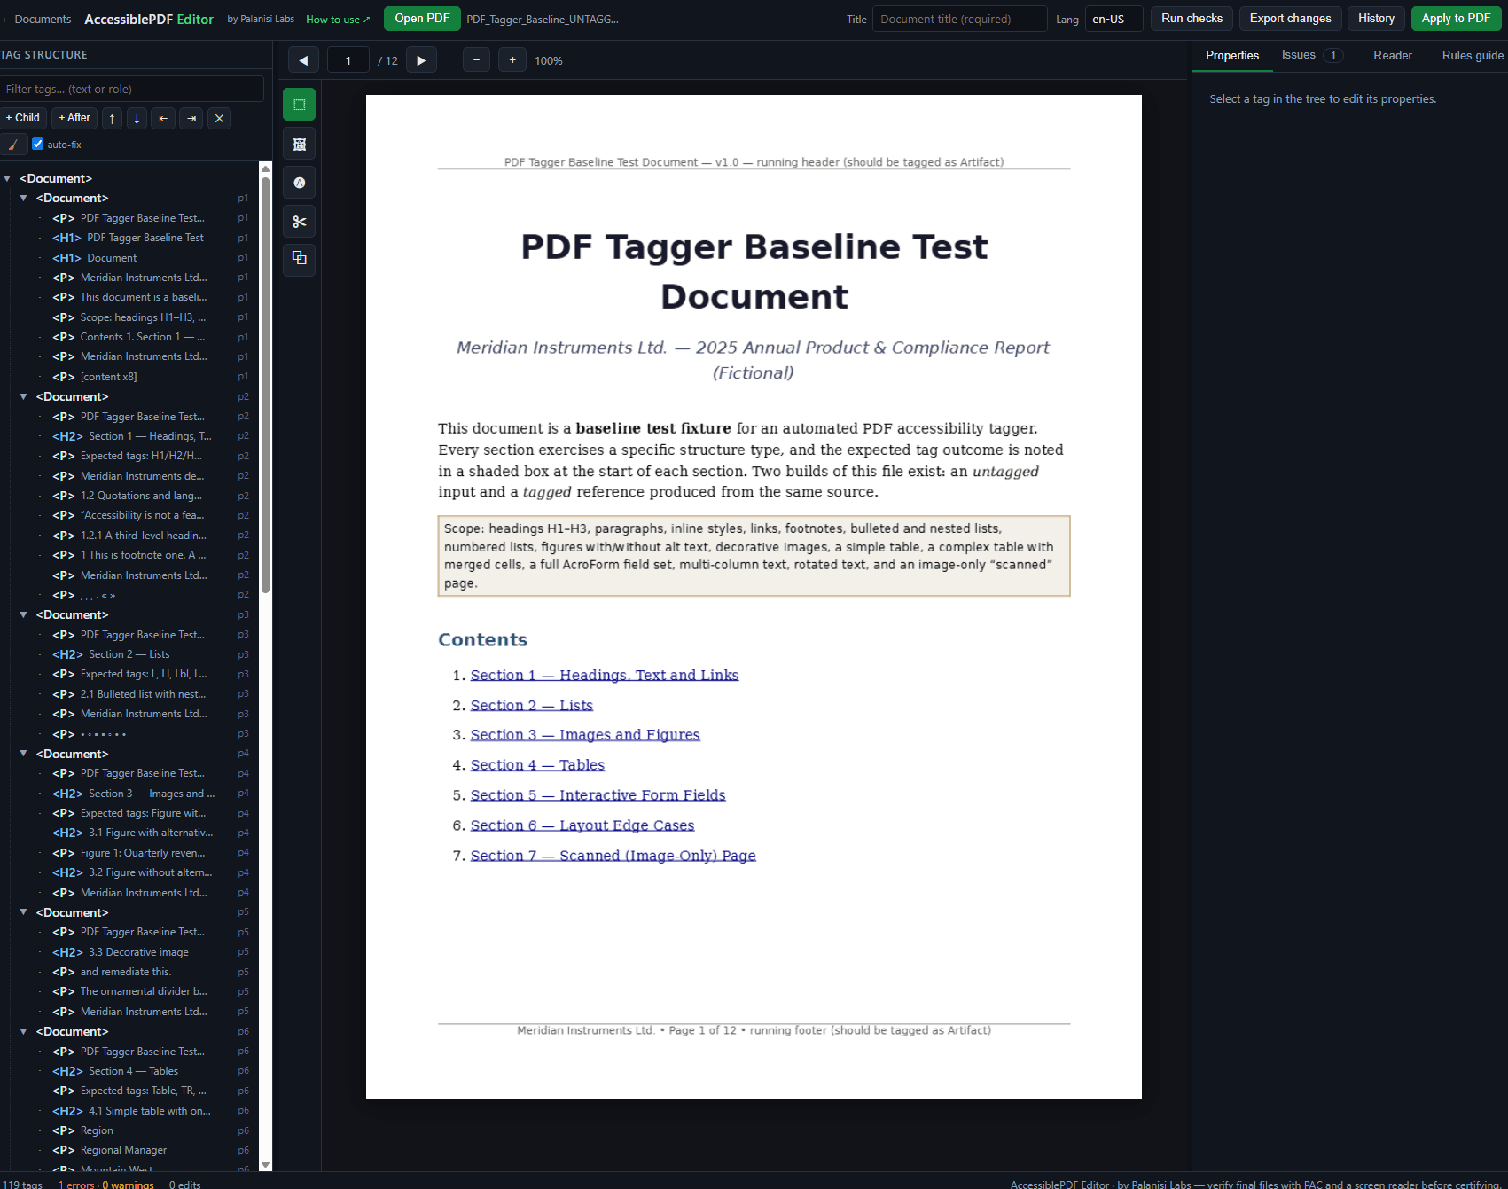Collapse the page 3 Document node
This screenshot has width=1508, height=1189.
[23, 614]
